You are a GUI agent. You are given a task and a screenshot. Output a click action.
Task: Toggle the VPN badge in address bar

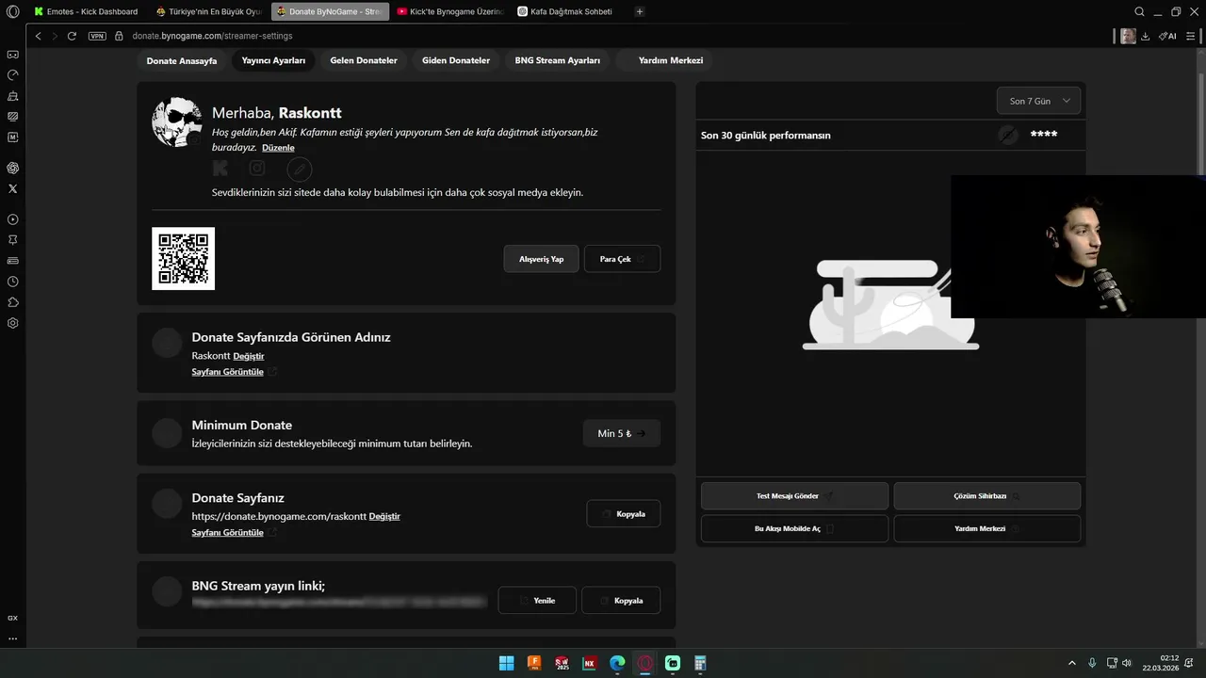pyautogui.click(x=97, y=36)
